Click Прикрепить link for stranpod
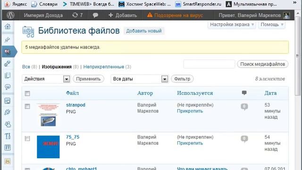Viewport: 302px width, 170px height. tap(190, 111)
